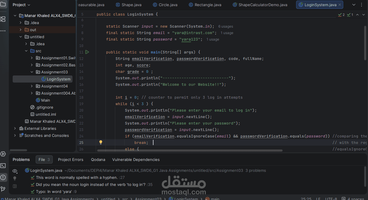Viewport: 368px width, 200px height.
Task: Open the Problems tool window from the left stripe
Action: tap(3, 177)
